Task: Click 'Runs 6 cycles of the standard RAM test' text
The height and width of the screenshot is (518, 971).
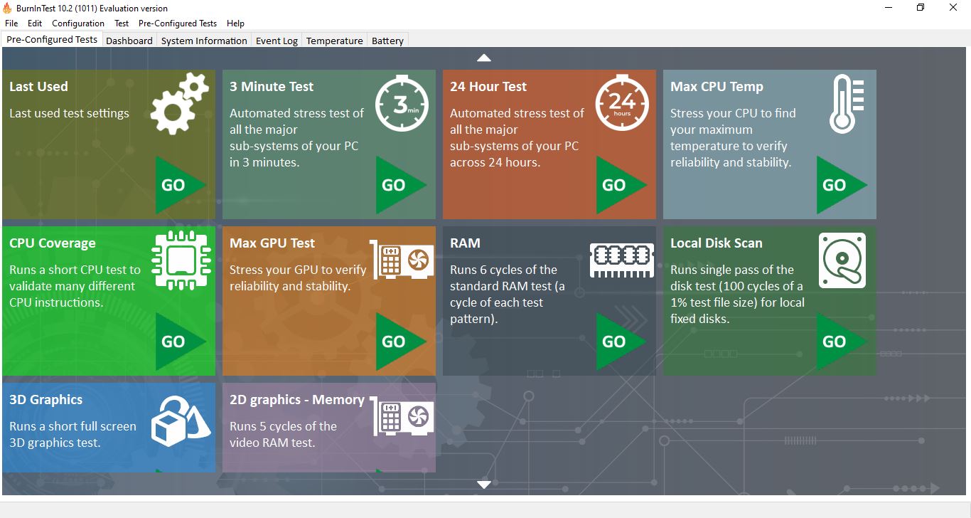Action: [x=507, y=295]
